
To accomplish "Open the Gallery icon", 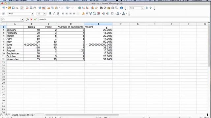I will tap(109, 8).
